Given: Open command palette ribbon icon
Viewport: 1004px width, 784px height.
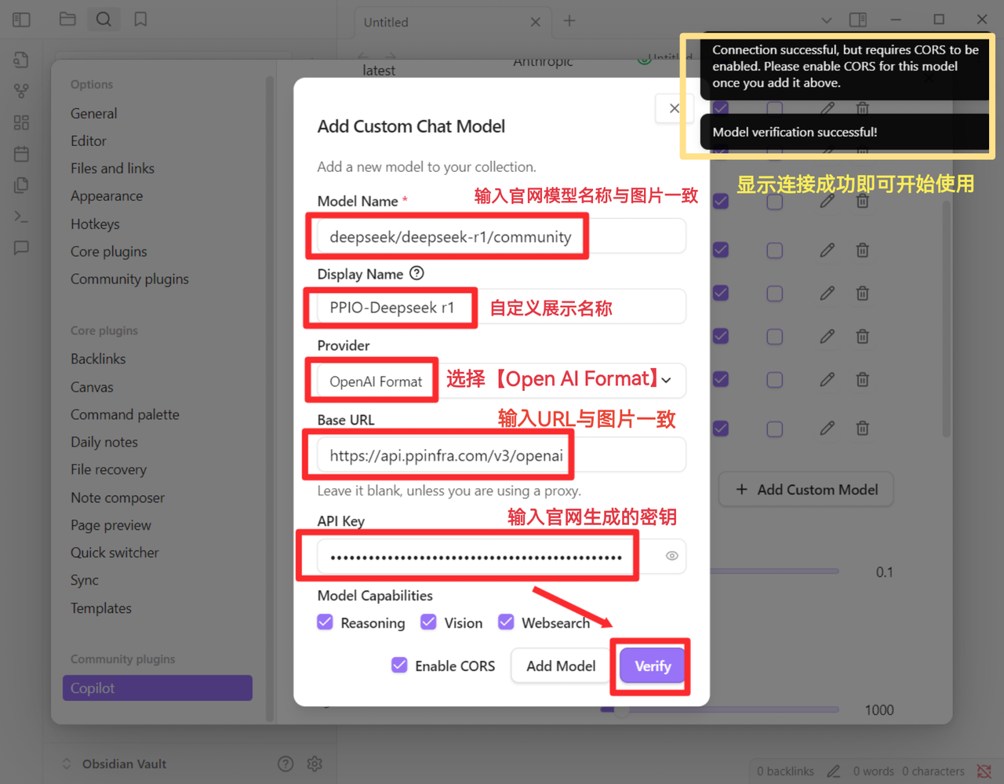Looking at the screenshot, I should point(21,217).
